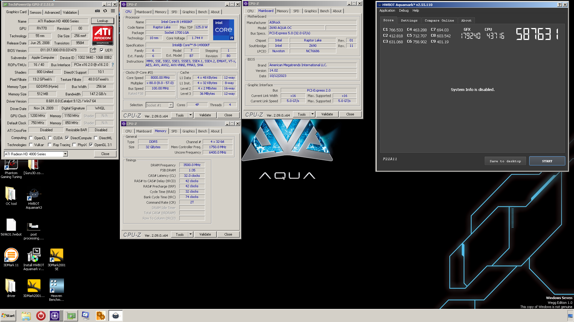This screenshot has width=574, height=322.
Task: Click 3DMark2001 yellow desktop icon in bottom row
Action: click(x=34, y=288)
